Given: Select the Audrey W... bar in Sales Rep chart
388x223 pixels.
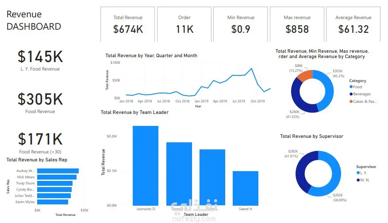Looking at the screenshot, I should point(58,171).
